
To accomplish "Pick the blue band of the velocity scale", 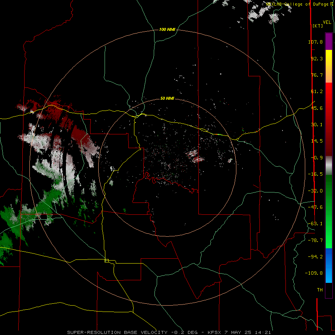I will click(329, 265).
